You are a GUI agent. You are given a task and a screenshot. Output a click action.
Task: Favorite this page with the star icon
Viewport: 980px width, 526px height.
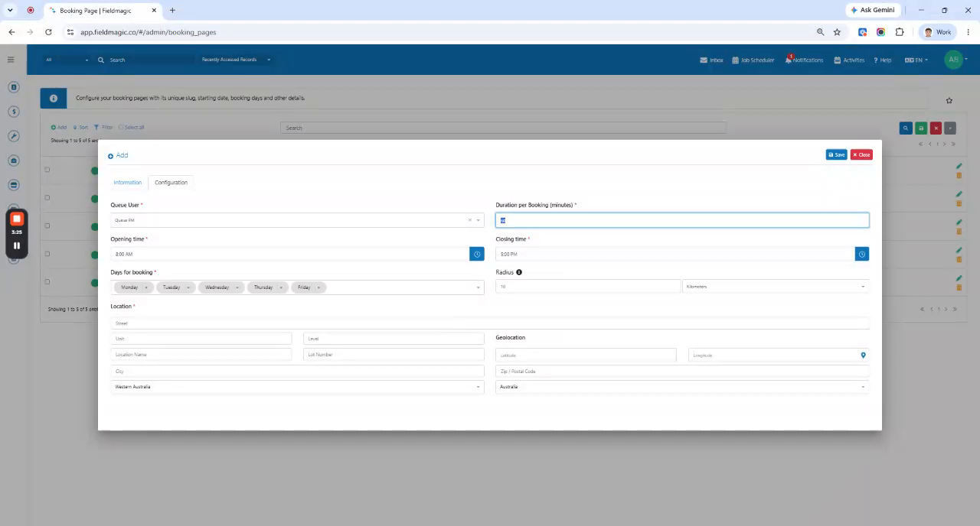(x=949, y=100)
